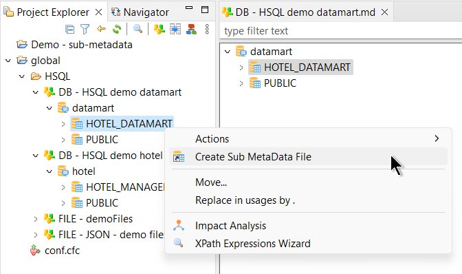Click the type filter text field

(341, 31)
